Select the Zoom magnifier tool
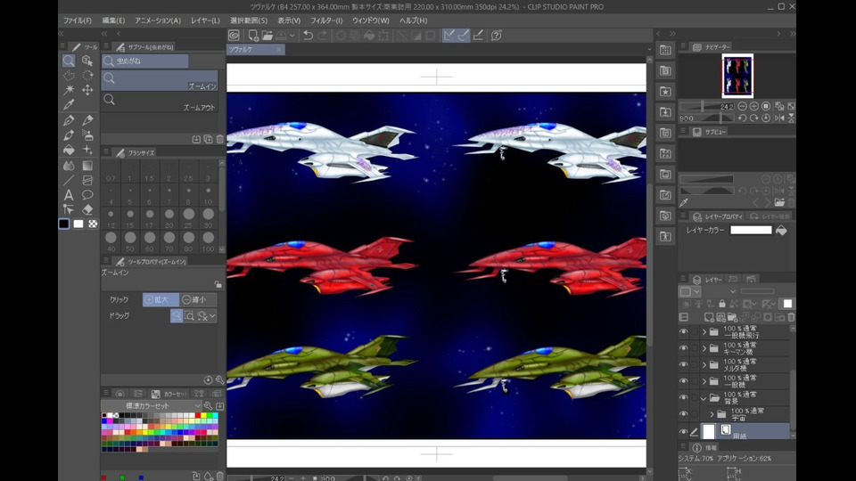The image size is (856, 481). click(x=69, y=61)
